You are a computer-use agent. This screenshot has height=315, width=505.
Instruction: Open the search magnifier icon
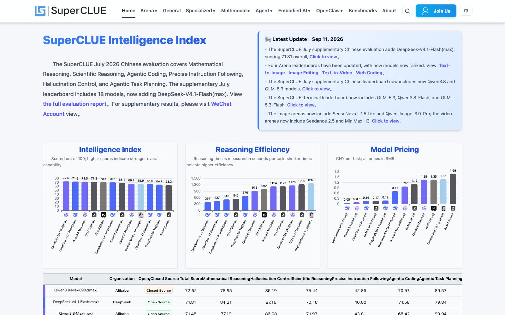pyautogui.click(x=407, y=11)
